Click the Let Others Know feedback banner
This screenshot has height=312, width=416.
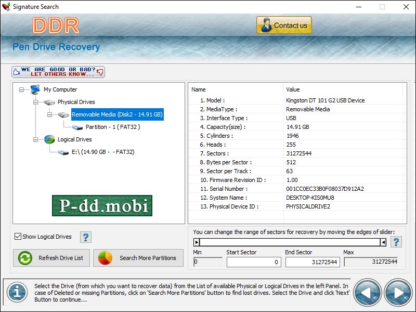click(x=57, y=71)
